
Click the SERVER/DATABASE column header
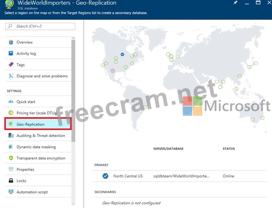tap(168, 149)
